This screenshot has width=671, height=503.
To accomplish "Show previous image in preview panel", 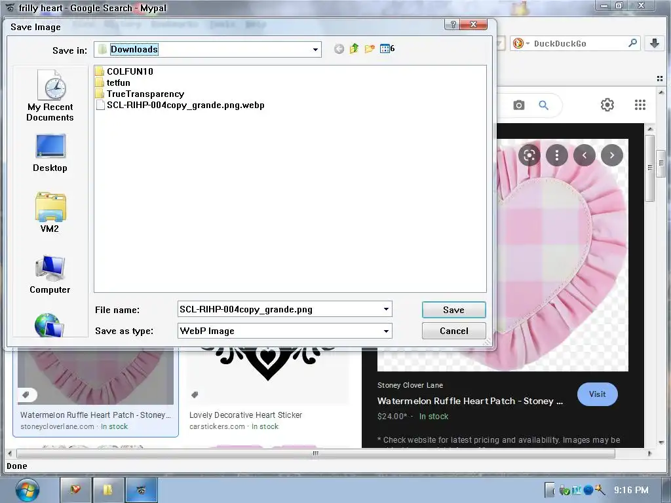I will tap(585, 155).
